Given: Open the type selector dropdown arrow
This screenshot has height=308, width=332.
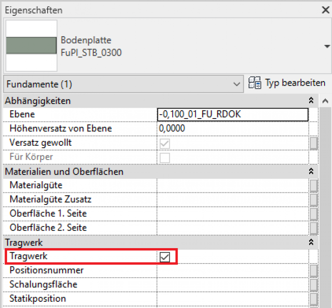Looking at the screenshot, I should click(327, 46).
